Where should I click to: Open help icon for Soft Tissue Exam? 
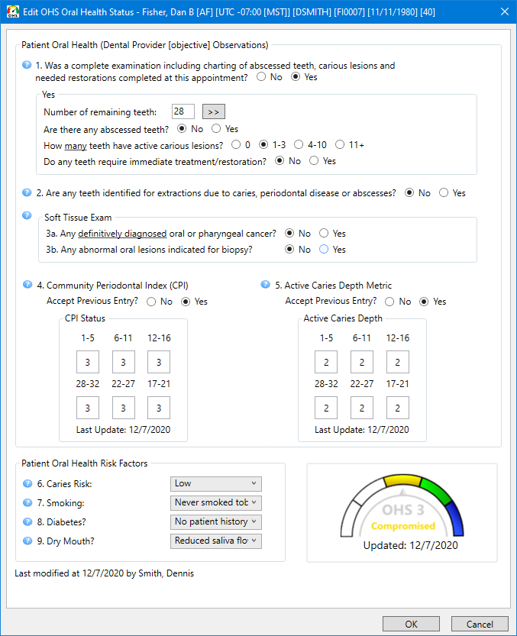point(27,217)
